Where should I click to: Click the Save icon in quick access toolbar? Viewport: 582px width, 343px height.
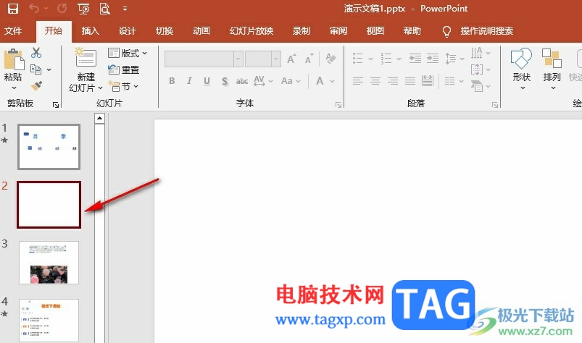tap(13, 9)
